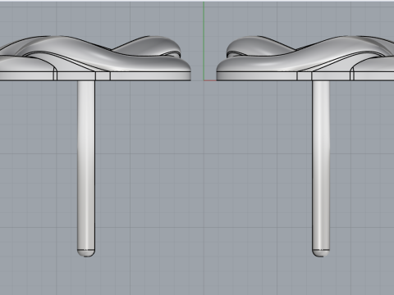The image size is (394, 295).
Task: Select the right earring's vertical post
Action: click(321, 169)
